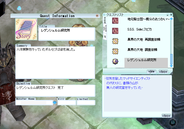Select the 地元騎士団 quest icon

click(x=115, y=21)
